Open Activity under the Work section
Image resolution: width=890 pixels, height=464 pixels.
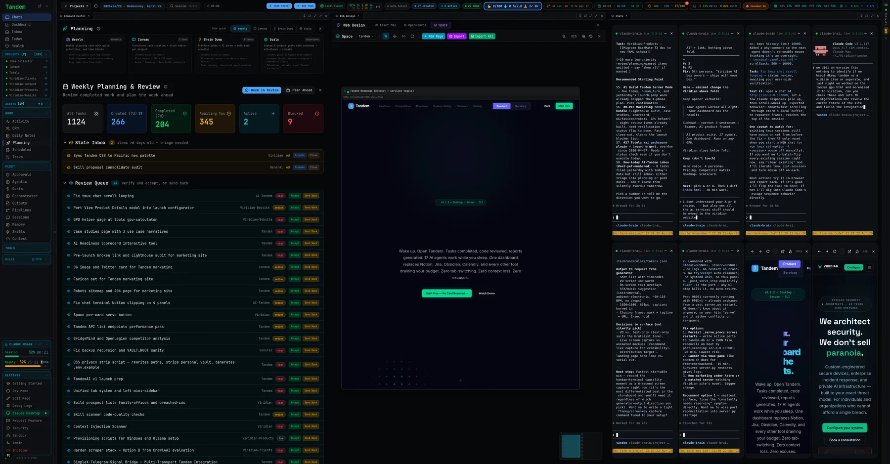27,122
